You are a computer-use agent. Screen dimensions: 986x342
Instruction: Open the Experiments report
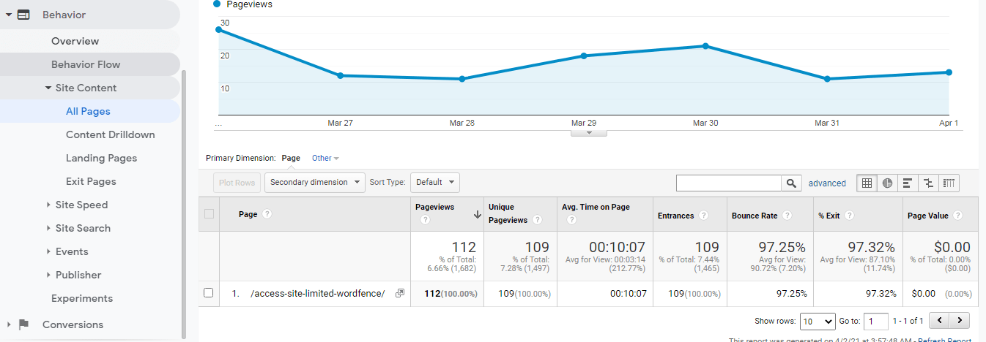82,298
